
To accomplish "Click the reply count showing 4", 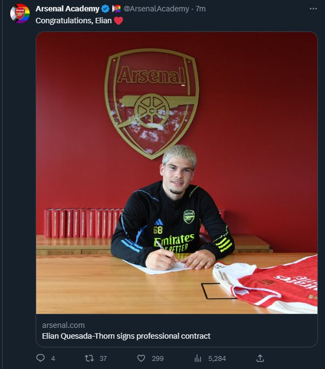I will point(53,358).
